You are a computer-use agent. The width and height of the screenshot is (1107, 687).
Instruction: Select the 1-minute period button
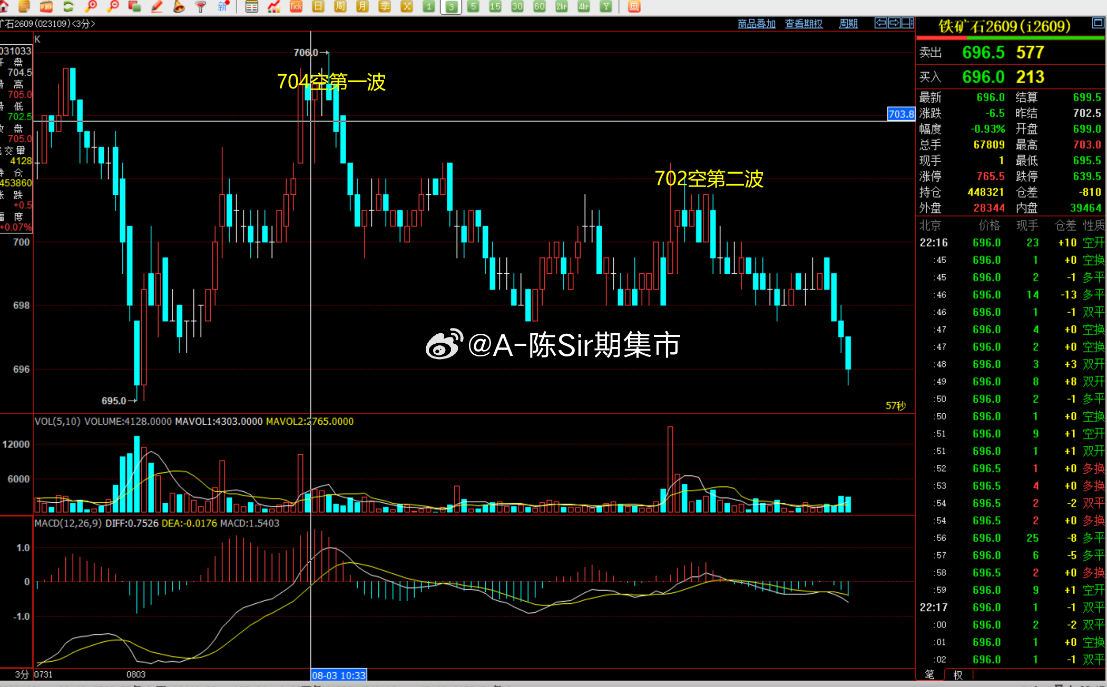(429, 6)
